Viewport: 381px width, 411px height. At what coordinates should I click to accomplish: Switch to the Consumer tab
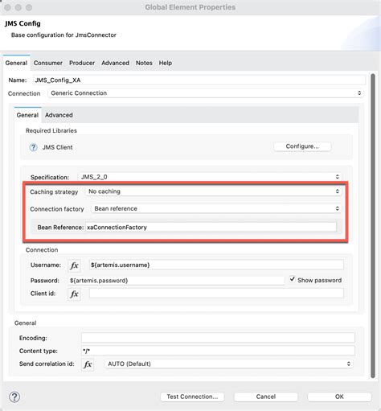coord(48,63)
